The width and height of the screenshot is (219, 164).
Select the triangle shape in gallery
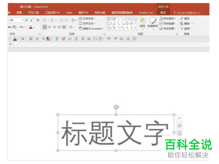[114, 23]
